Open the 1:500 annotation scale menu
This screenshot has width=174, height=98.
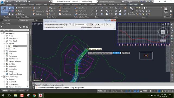(x=146, y=91)
